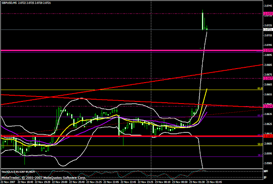
Task: Click the white 2.0721 current price tag
Action: 268,30
